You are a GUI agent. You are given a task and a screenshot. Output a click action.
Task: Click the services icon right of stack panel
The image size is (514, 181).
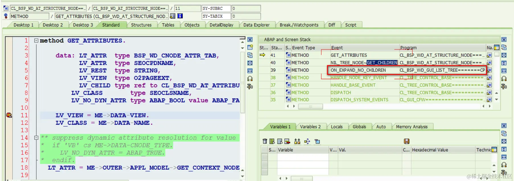pyautogui.click(x=504, y=79)
